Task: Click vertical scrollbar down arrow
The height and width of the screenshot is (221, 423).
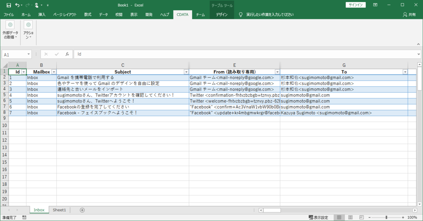Action: click(x=419, y=204)
